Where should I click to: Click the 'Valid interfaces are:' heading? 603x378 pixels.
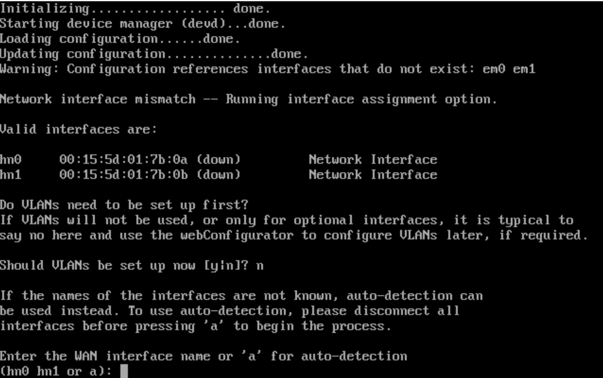pyautogui.click(x=79, y=129)
